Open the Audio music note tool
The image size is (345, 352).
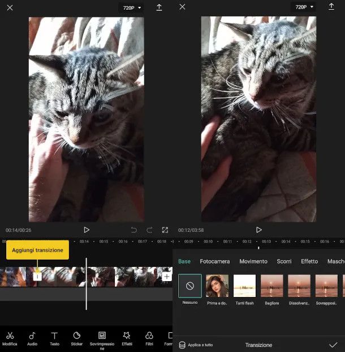pos(32,338)
